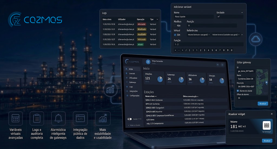Close the Atualizar widget dialog
The width and height of the screenshot is (277, 149).
(272, 114)
